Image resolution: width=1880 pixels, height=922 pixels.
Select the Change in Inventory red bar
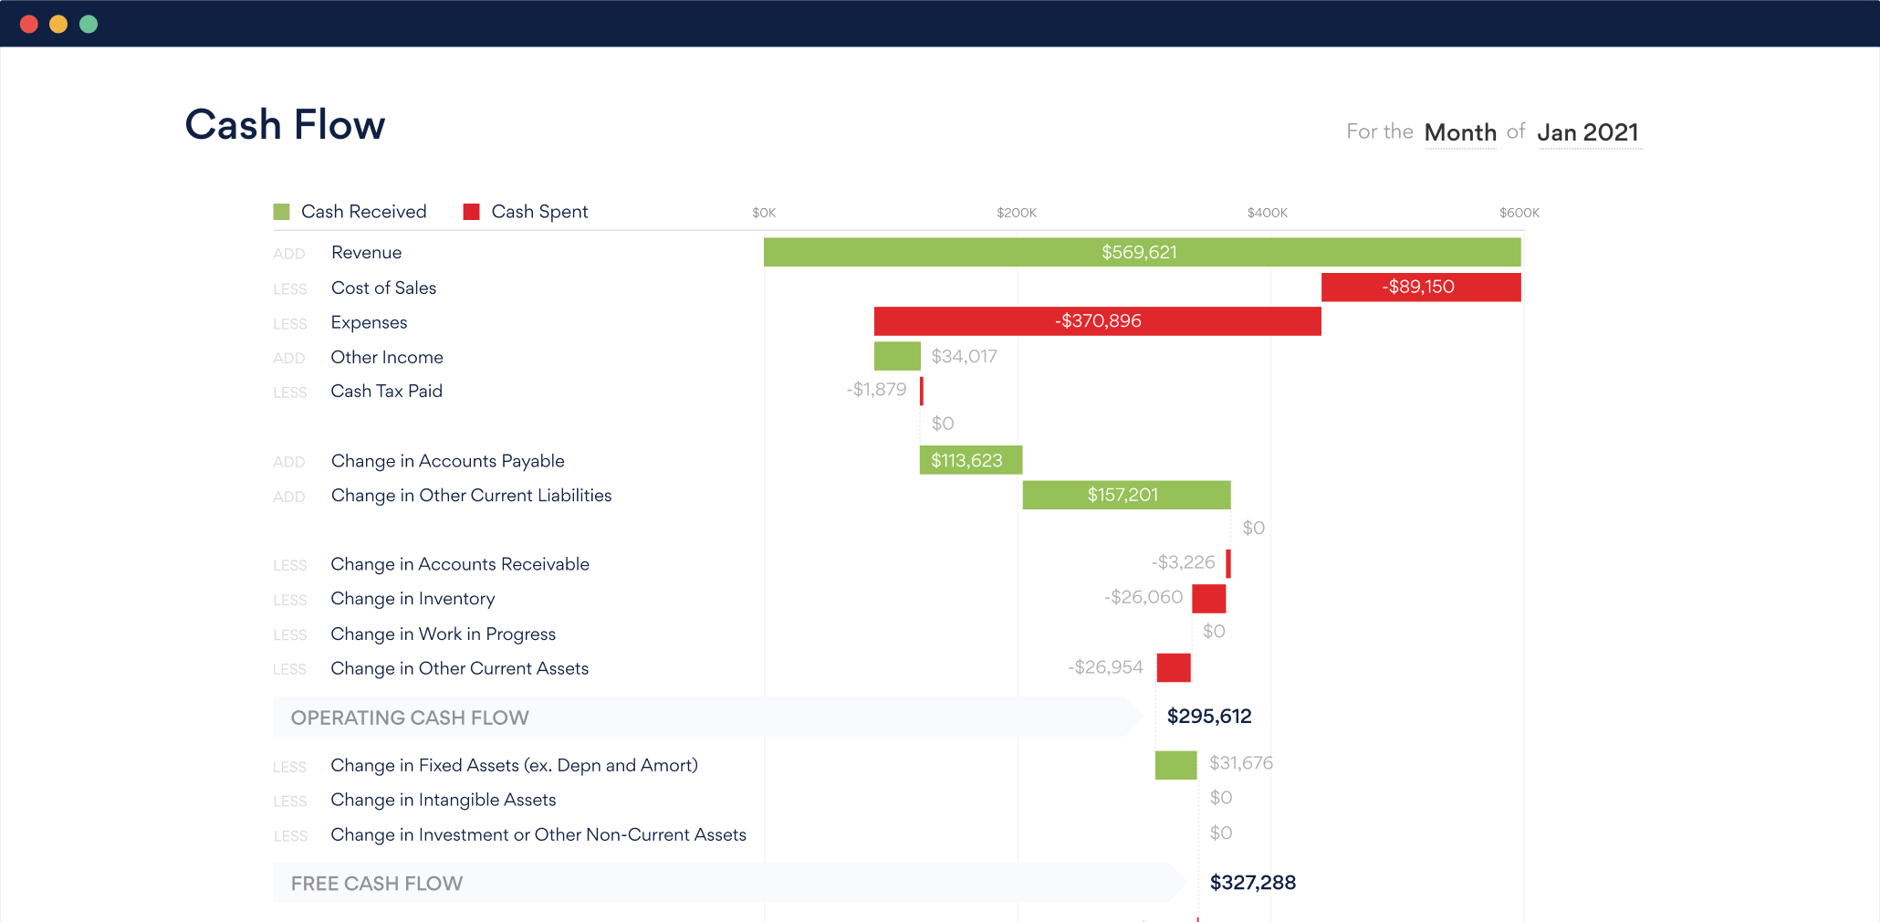coord(1209,598)
